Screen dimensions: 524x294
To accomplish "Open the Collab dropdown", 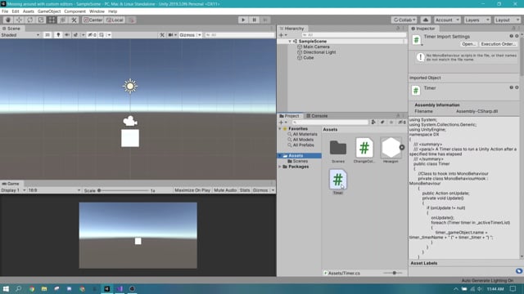I will 404,20.
